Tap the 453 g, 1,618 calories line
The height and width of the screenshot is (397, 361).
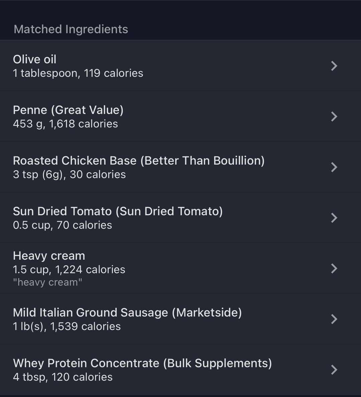tap(66, 124)
